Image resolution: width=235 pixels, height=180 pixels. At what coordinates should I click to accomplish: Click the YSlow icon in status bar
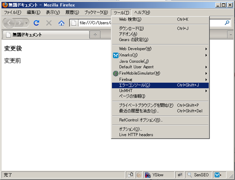coord(148,175)
